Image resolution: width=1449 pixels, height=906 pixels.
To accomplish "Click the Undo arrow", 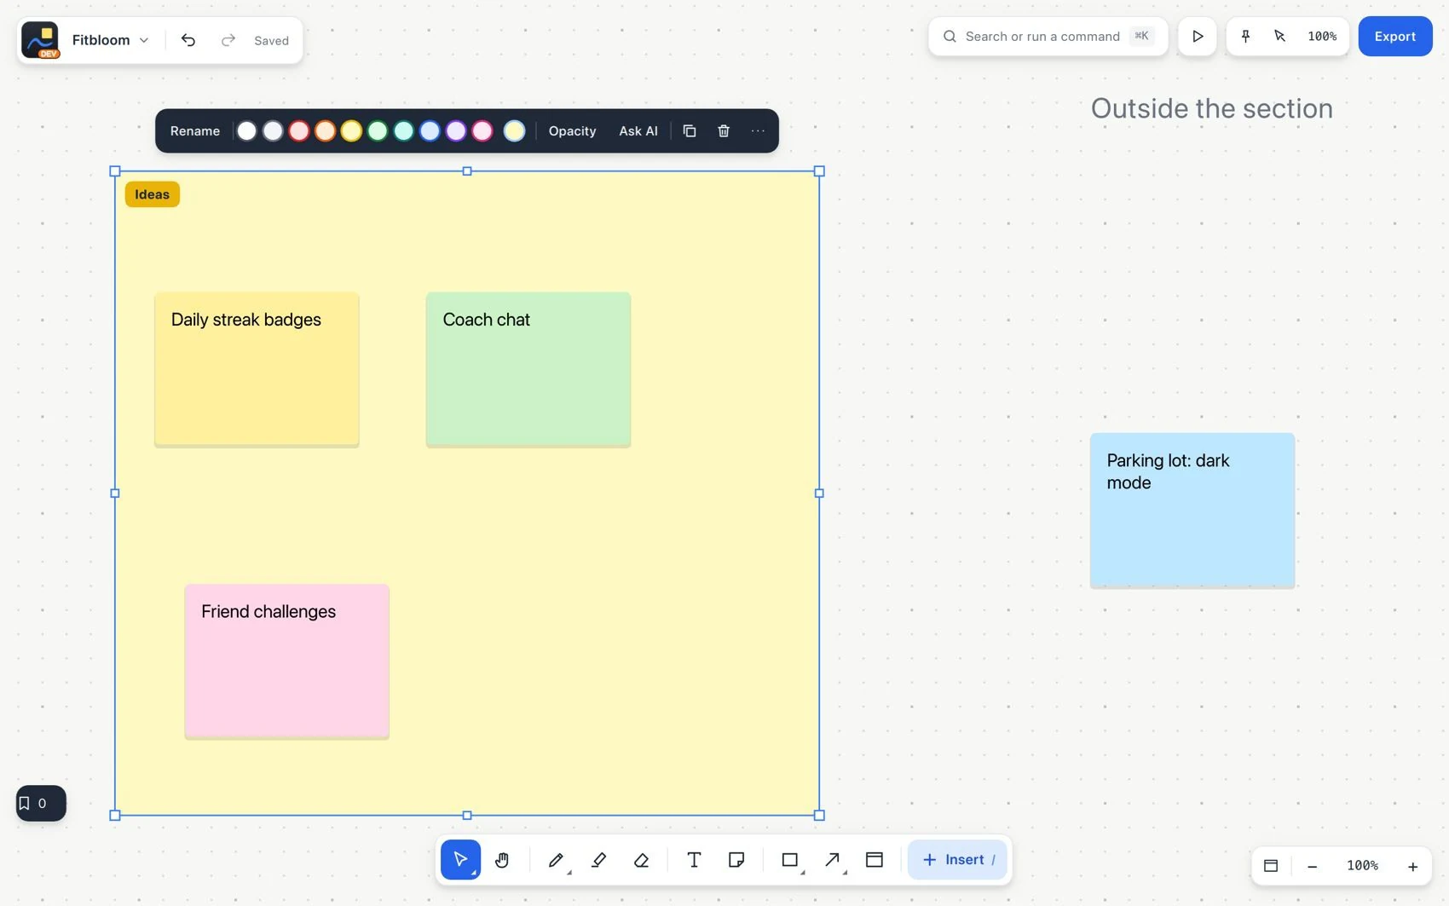I will click(188, 40).
